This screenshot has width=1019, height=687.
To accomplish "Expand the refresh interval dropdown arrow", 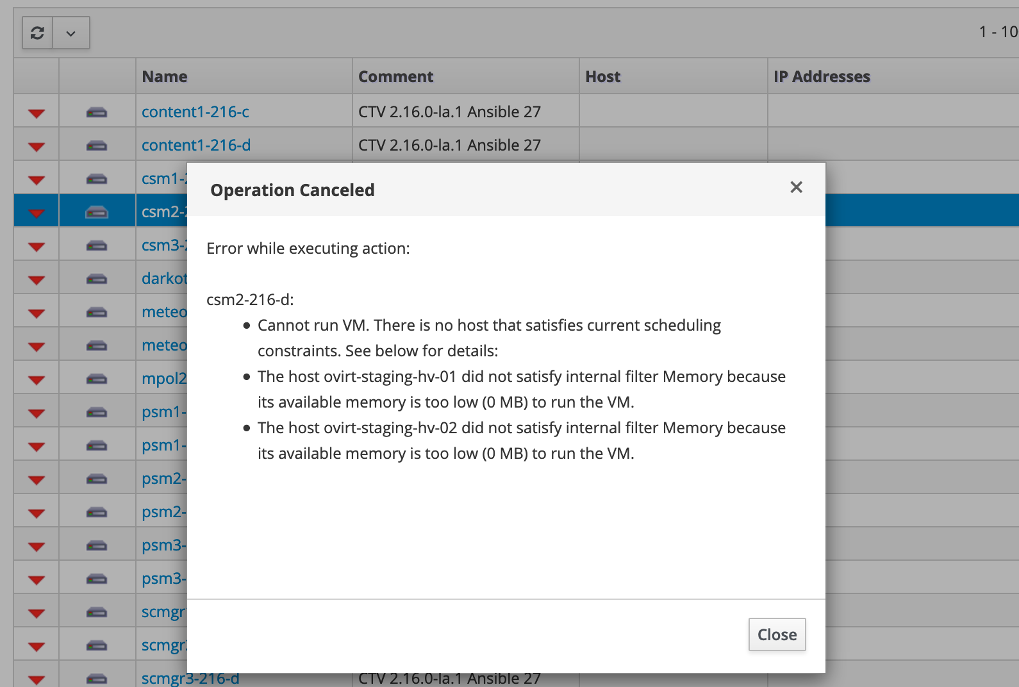I will pos(71,33).
